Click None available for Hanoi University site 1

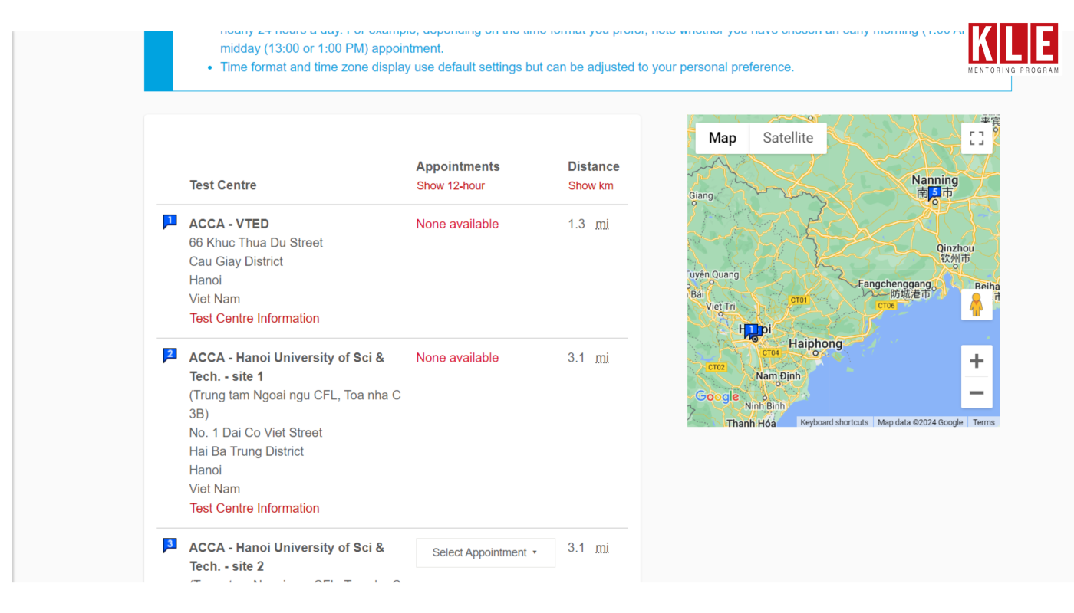[457, 357]
